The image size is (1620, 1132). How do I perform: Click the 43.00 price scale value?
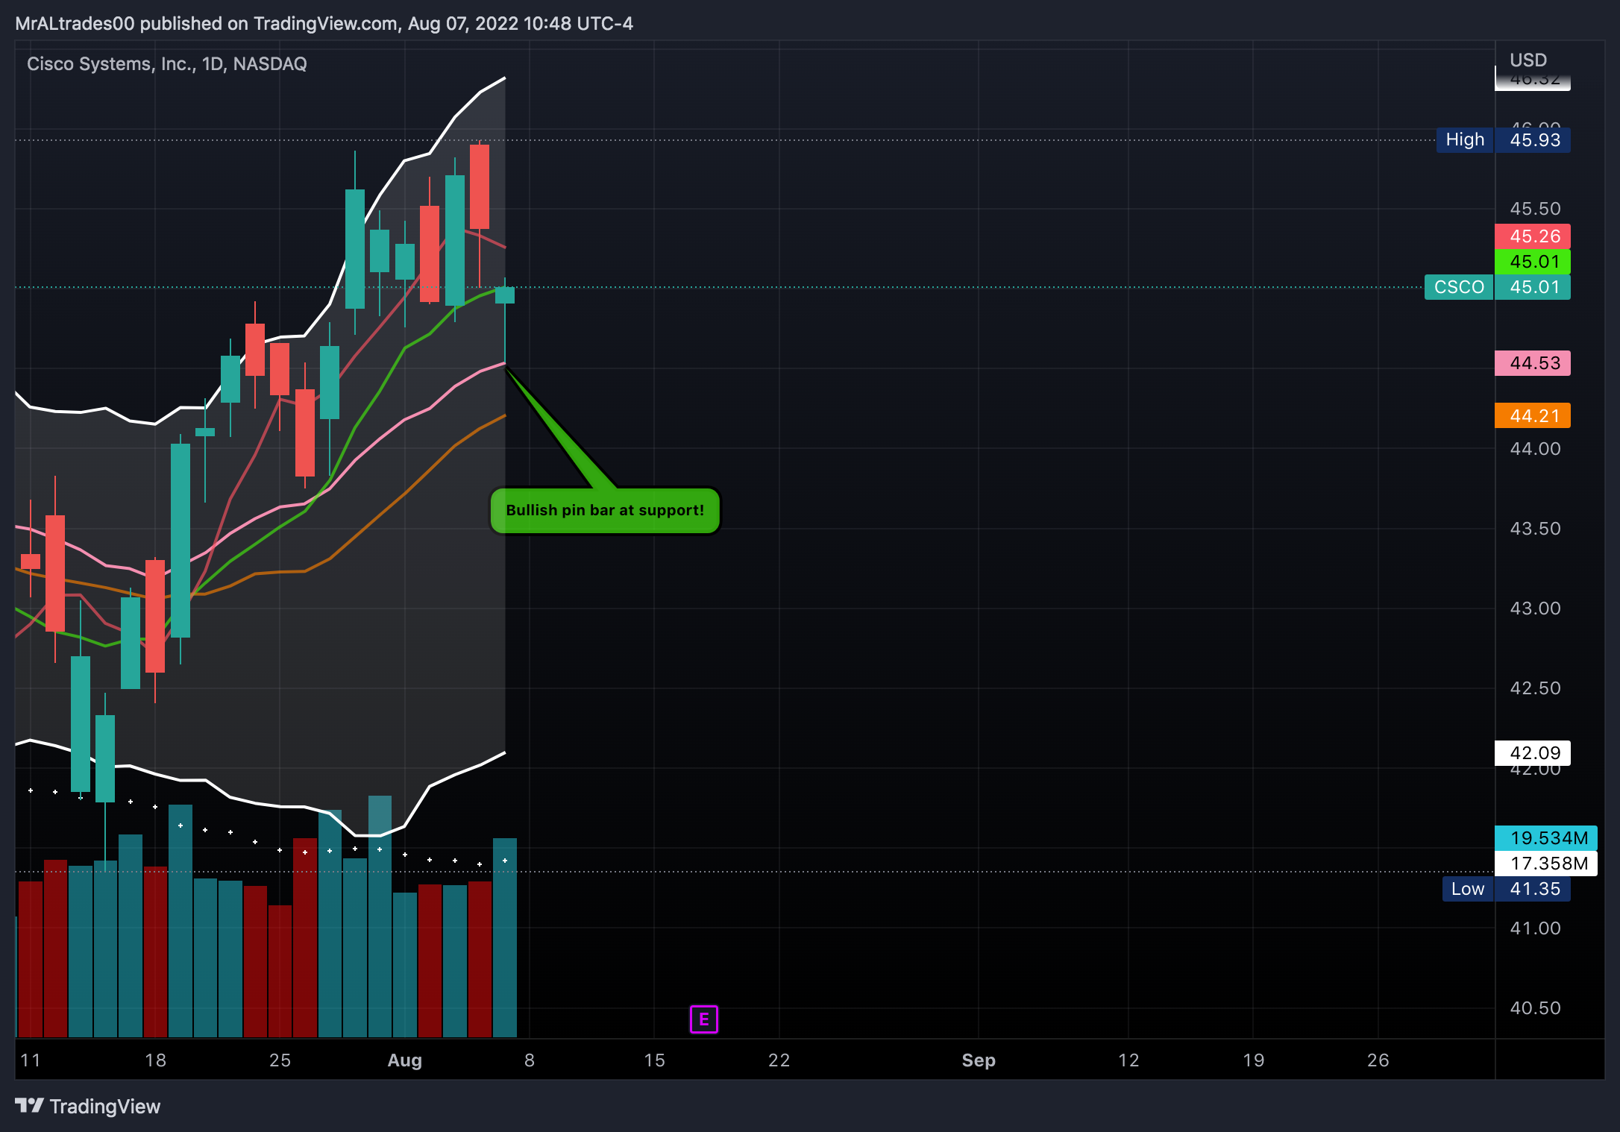(1535, 609)
